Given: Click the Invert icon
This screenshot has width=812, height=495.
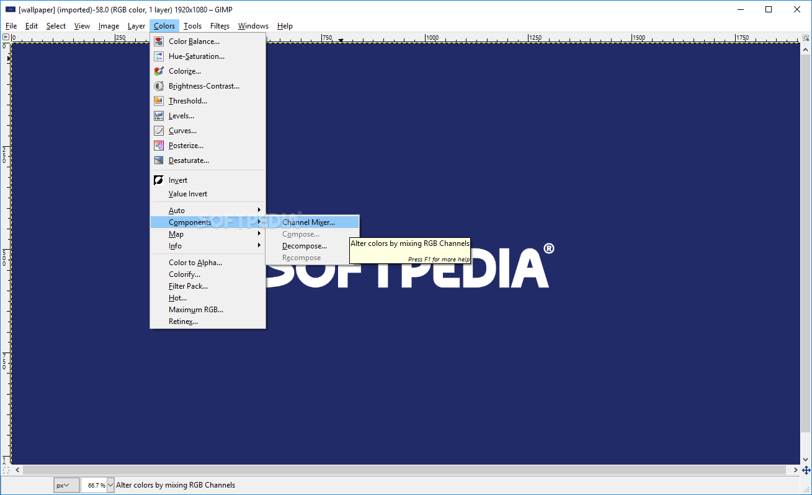Looking at the screenshot, I should (x=158, y=180).
